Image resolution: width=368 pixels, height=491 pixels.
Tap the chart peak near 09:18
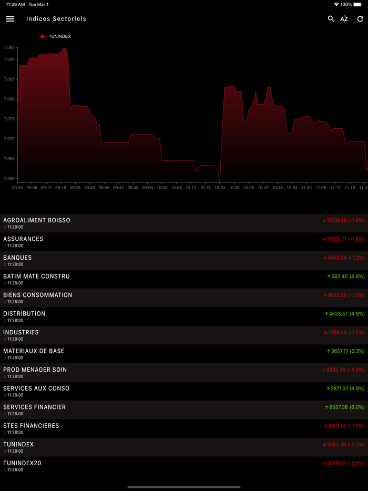click(x=64, y=48)
